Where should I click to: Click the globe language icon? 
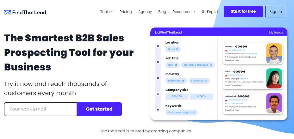point(203,12)
